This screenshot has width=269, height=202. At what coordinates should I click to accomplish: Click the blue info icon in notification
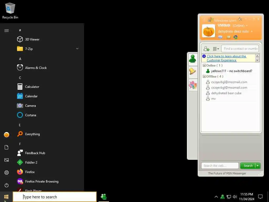coord(204,56)
